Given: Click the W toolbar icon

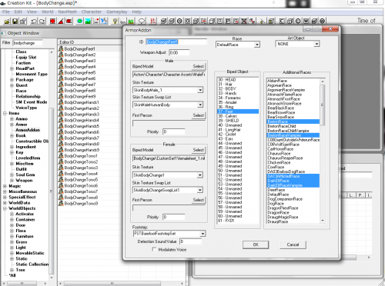Looking at the screenshot, I should (x=306, y=21).
